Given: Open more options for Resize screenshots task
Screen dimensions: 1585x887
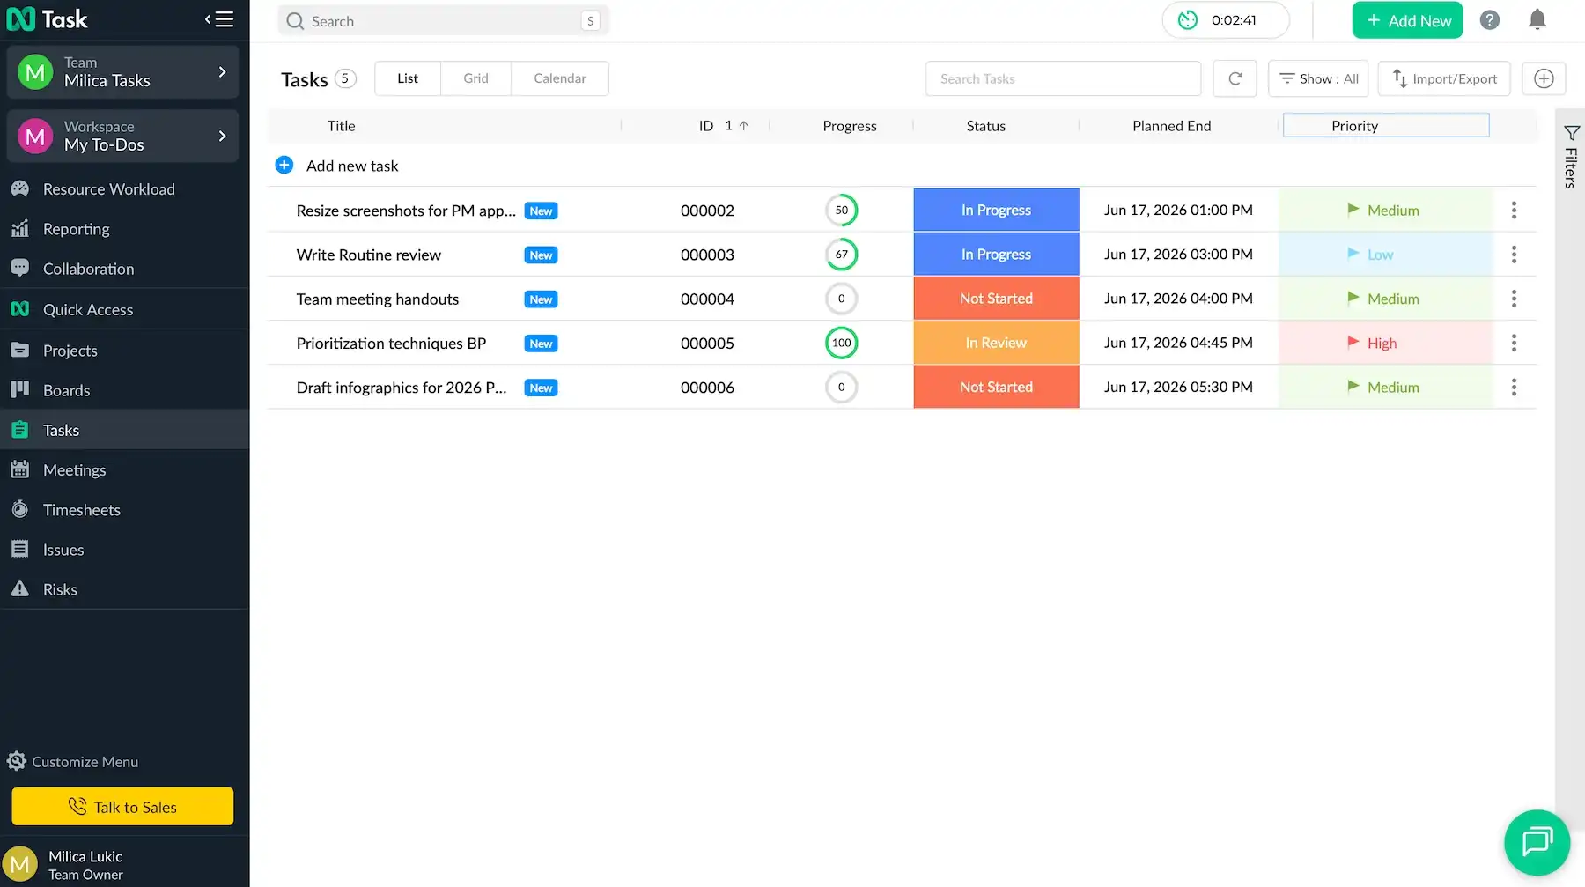Looking at the screenshot, I should 1514,211.
